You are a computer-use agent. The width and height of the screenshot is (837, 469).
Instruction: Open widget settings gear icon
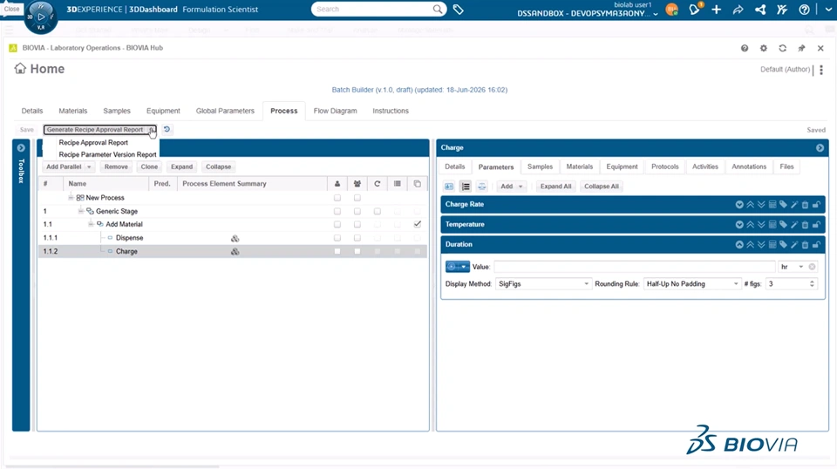pos(764,48)
